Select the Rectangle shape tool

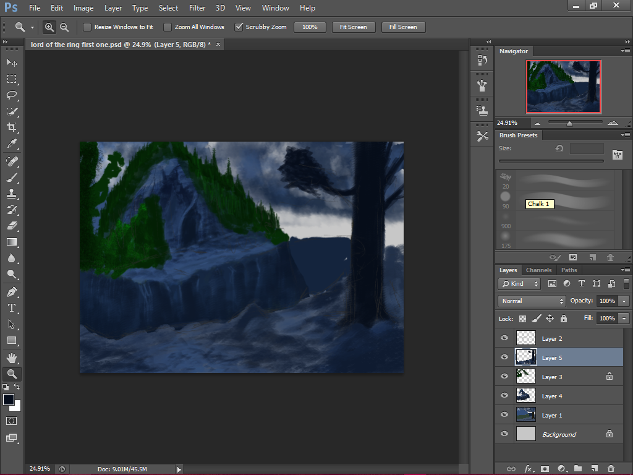pos(12,340)
